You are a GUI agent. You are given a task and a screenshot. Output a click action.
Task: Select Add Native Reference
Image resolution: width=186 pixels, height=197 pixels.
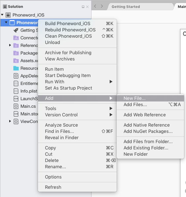pyautogui.click(x=150, y=125)
